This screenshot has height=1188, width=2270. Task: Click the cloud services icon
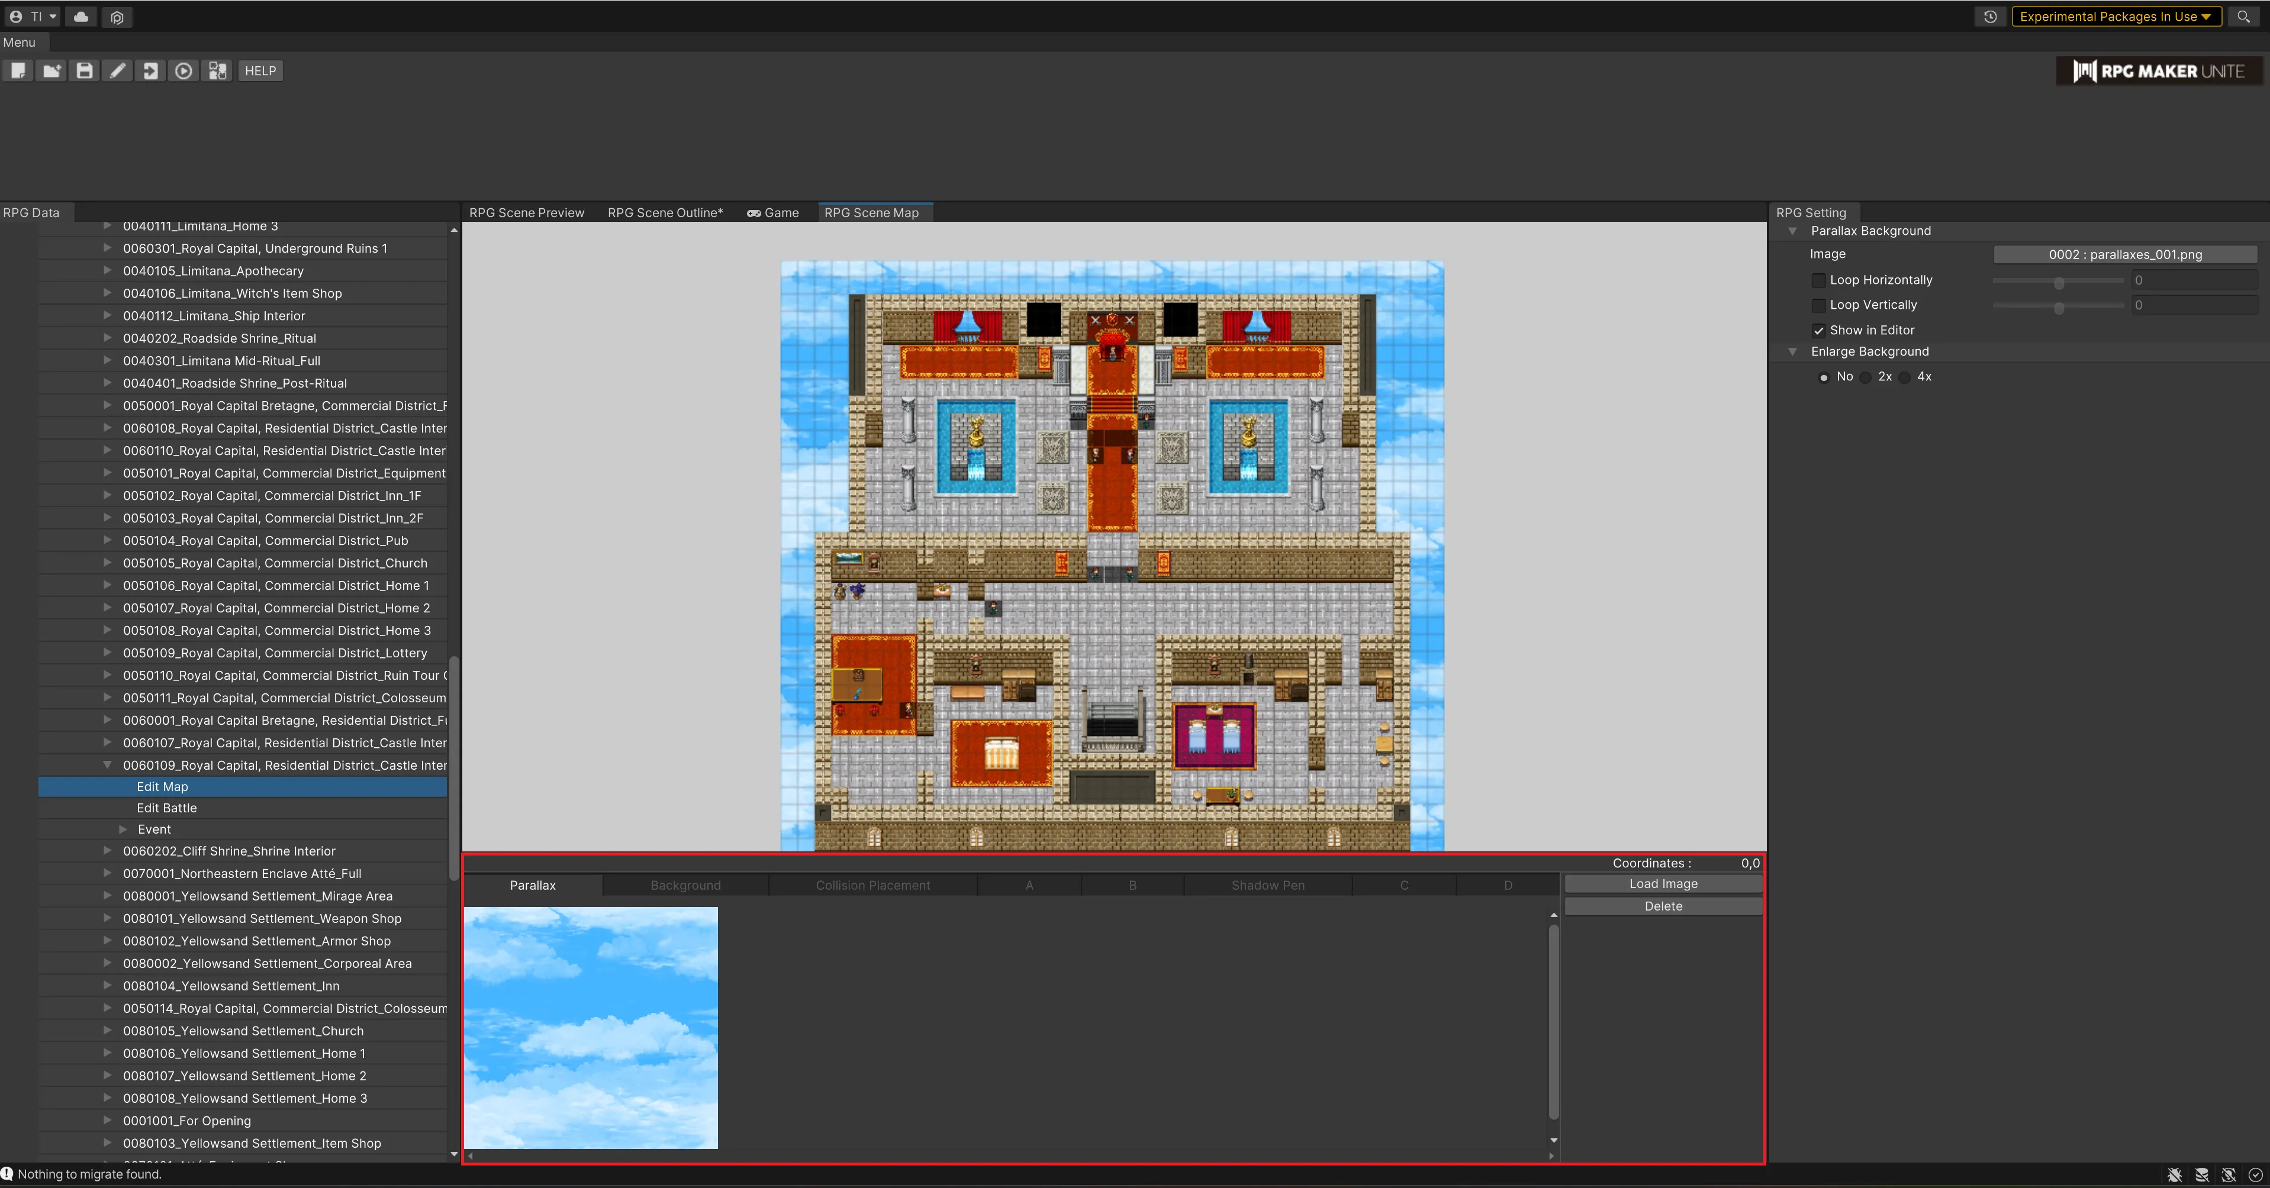[x=81, y=17]
